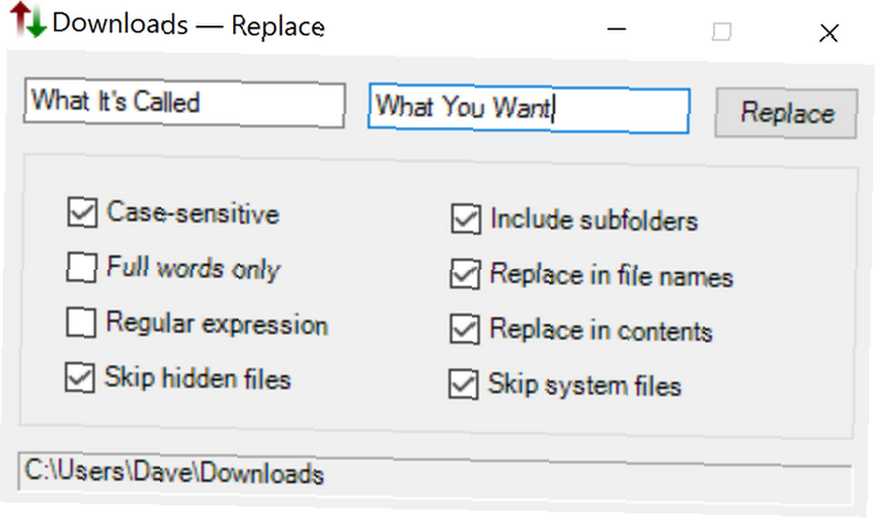This screenshot has height=519, width=876.
Task: Uncheck Replace in file names
Action: 465,274
